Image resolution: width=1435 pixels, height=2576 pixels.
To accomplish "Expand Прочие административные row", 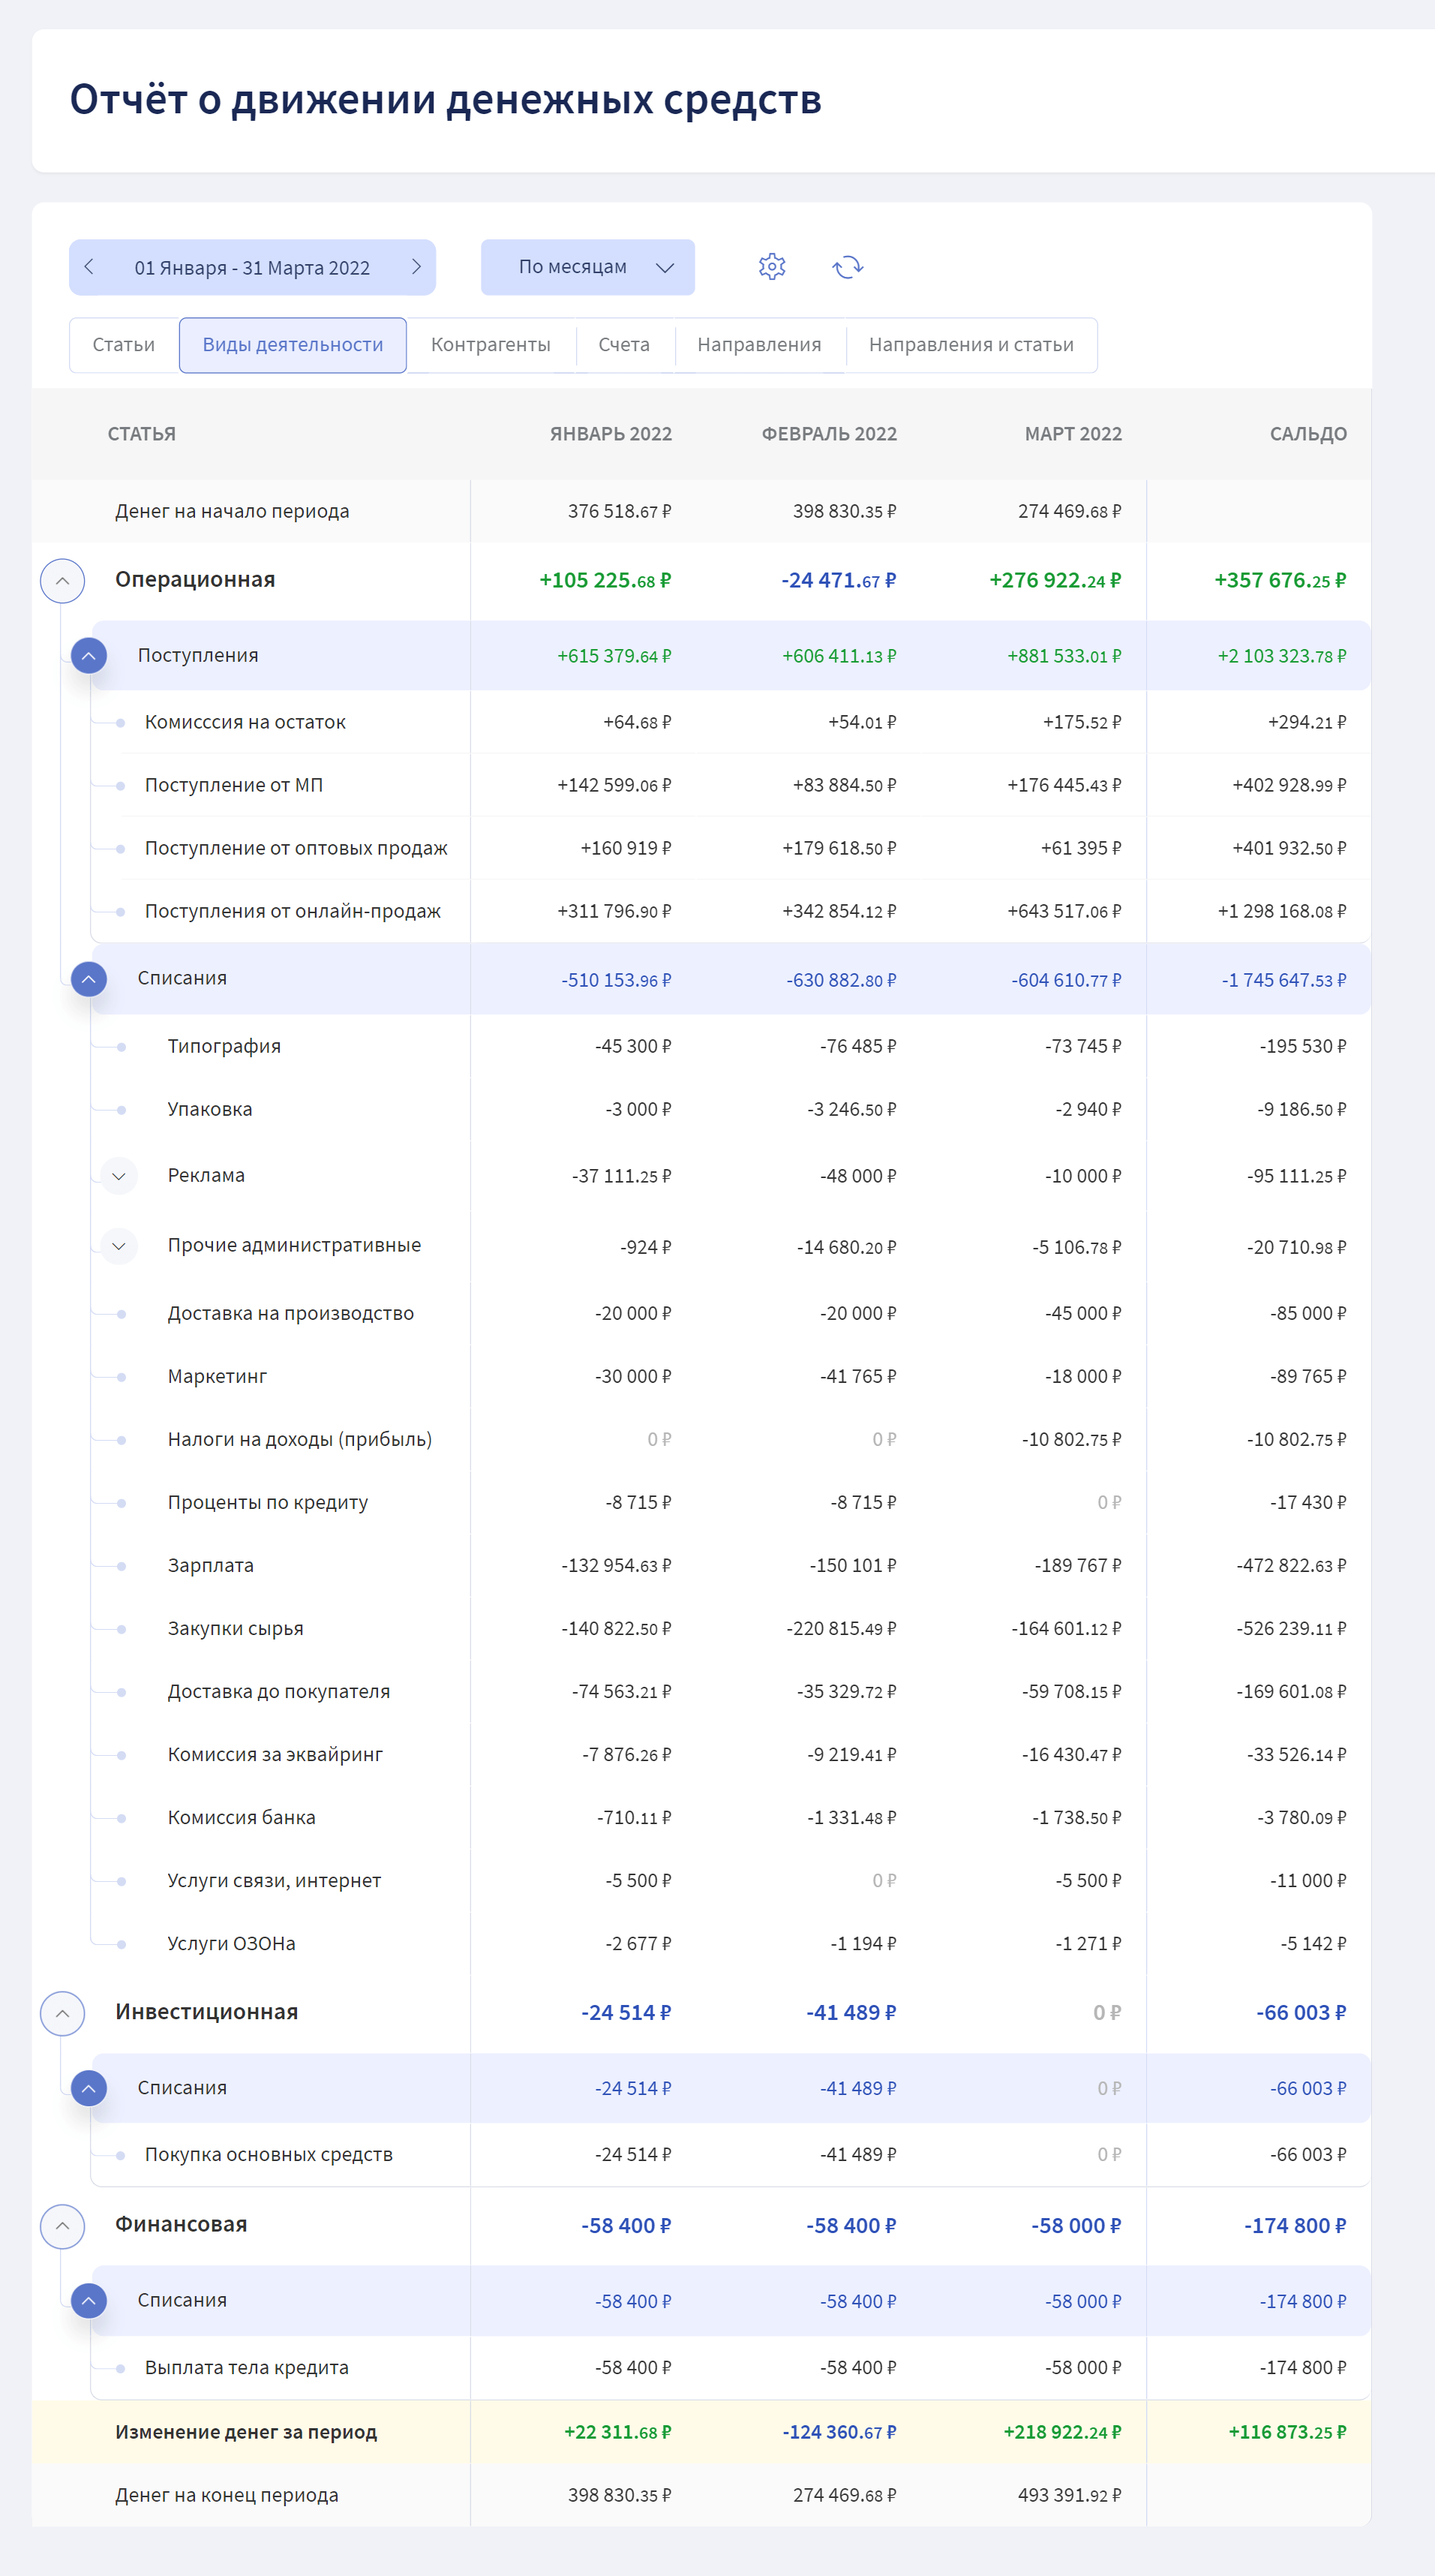I will pyautogui.click(x=119, y=1246).
